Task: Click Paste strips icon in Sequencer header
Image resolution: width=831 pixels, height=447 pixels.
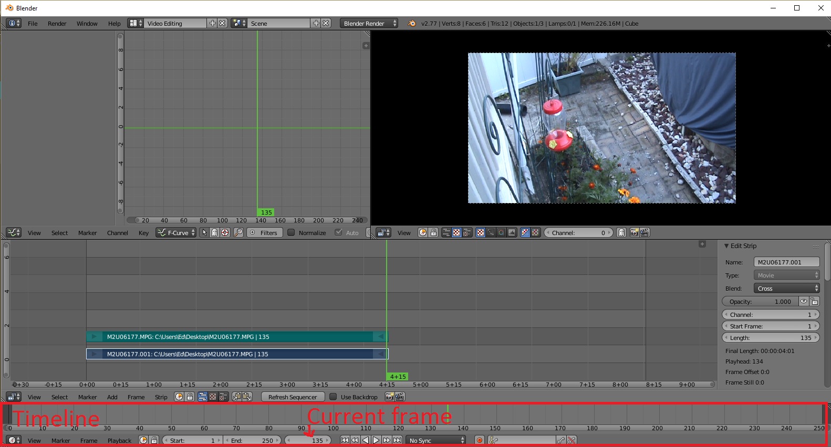Action: pyautogui.click(x=247, y=397)
